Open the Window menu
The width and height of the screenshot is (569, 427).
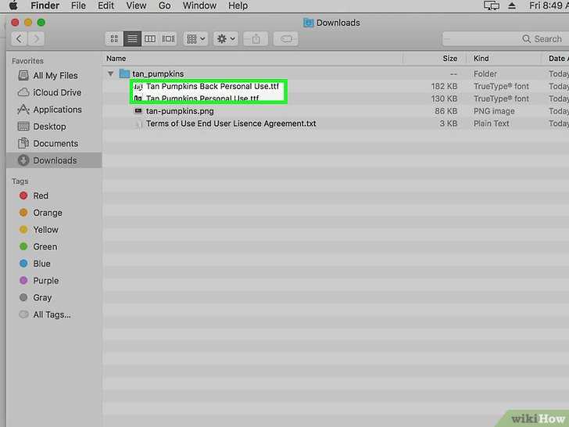(199, 5)
